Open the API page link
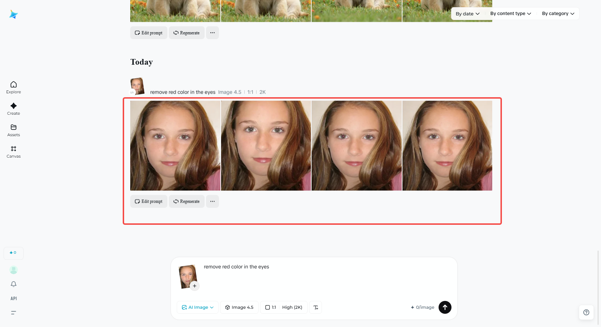This screenshot has width=601, height=327. point(14,298)
